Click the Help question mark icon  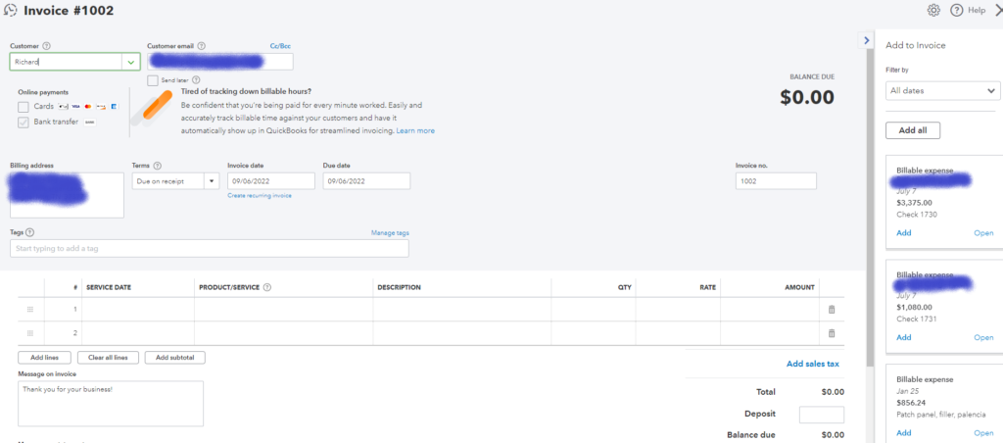coord(956,10)
